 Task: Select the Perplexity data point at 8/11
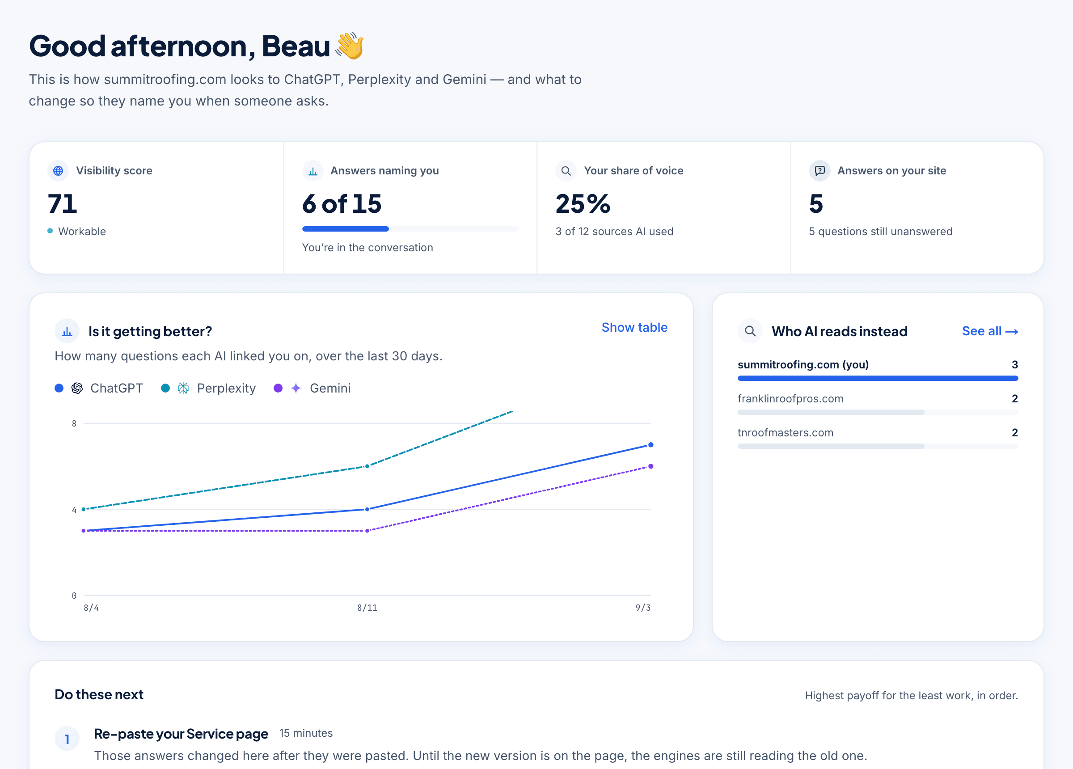pyautogui.click(x=367, y=467)
